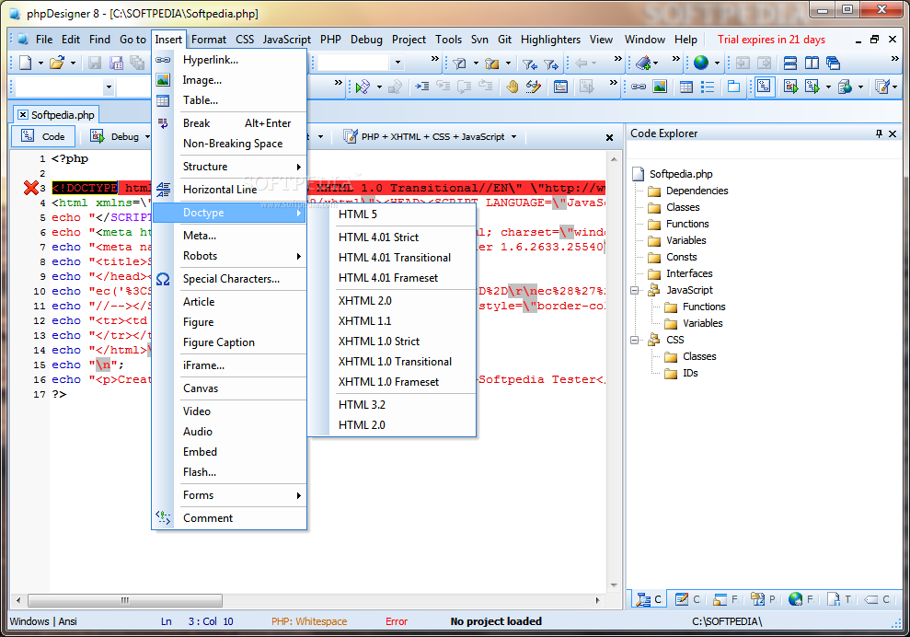The width and height of the screenshot is (910, 637).
Task: Click the pin icon on Code Explorer
Action: 879,133
